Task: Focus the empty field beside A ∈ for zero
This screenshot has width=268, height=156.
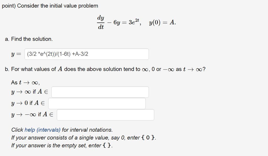Action: click(97, 103)
